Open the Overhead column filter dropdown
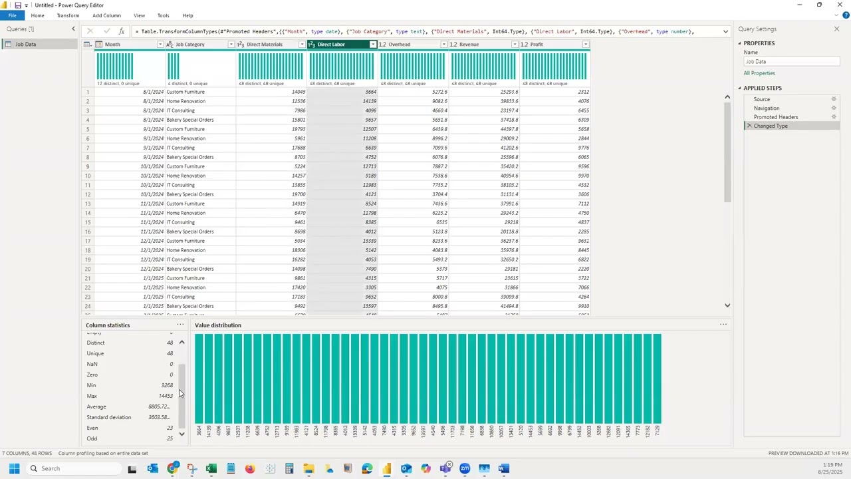851x479 pixels. 443,45
